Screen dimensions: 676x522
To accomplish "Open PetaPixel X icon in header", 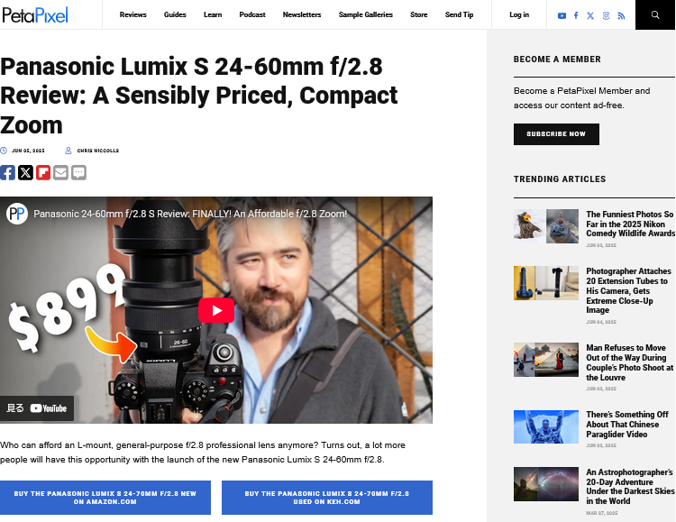I will tap(590, 15).
